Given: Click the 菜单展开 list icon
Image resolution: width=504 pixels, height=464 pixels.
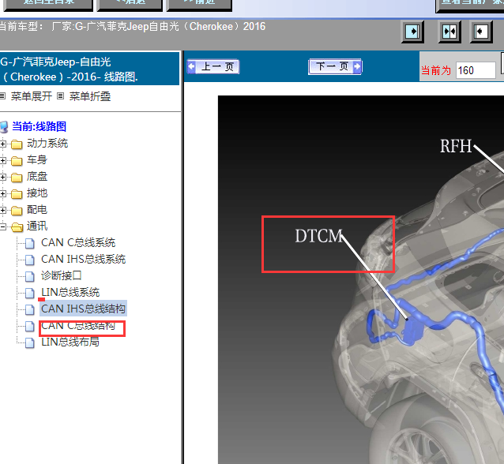Looking at the screenshot, I should (3, 95).
